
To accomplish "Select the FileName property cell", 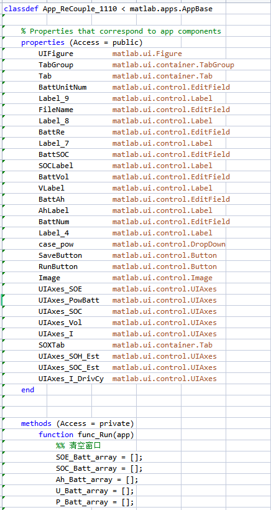I will [134, 110].
